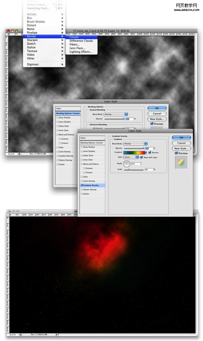
Task: Toggle the Align with Layer checkbox
Action: click(141, 157)
